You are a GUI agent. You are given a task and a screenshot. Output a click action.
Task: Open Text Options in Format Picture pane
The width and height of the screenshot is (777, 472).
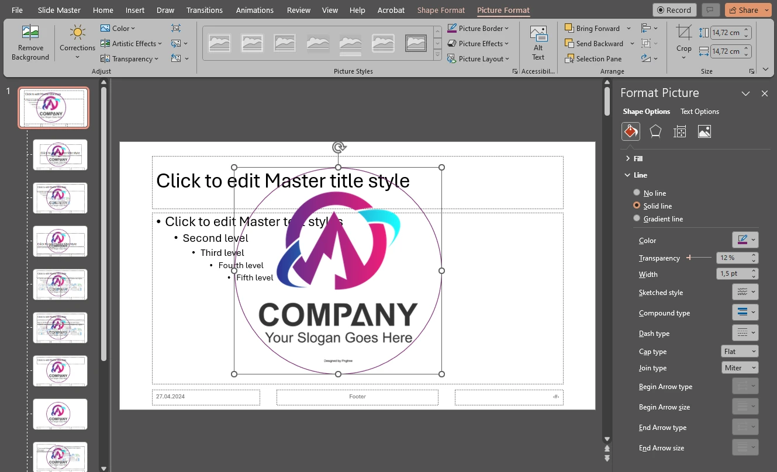pyautogui.click(x=699, y=111)
